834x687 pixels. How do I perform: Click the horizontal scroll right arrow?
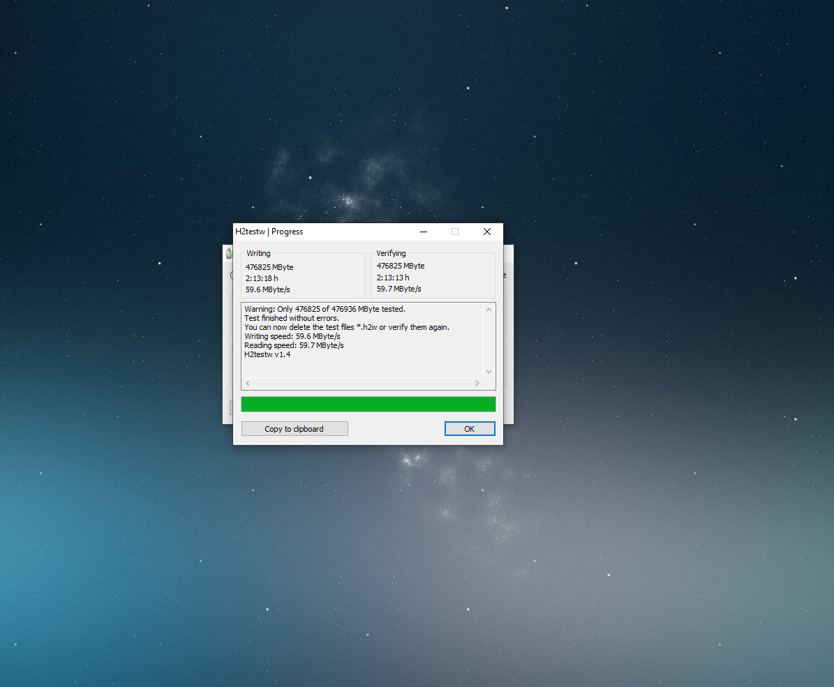477,383
